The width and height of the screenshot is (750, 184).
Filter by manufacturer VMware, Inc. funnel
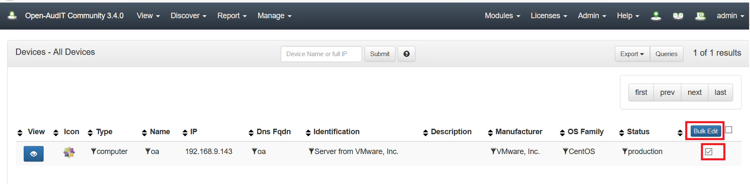click(493, 151)
